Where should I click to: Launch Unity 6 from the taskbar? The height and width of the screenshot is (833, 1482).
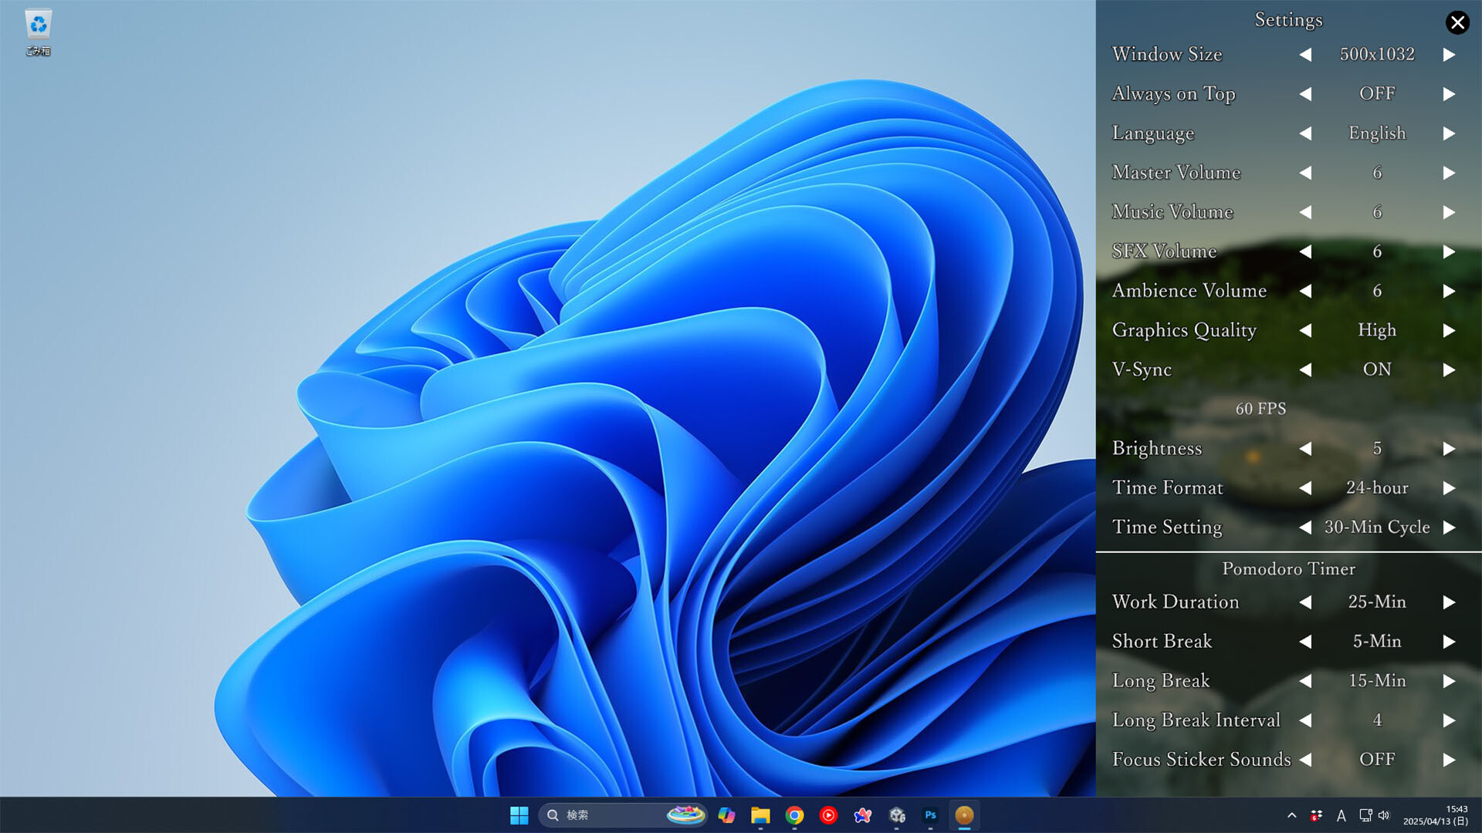(896, 815)
